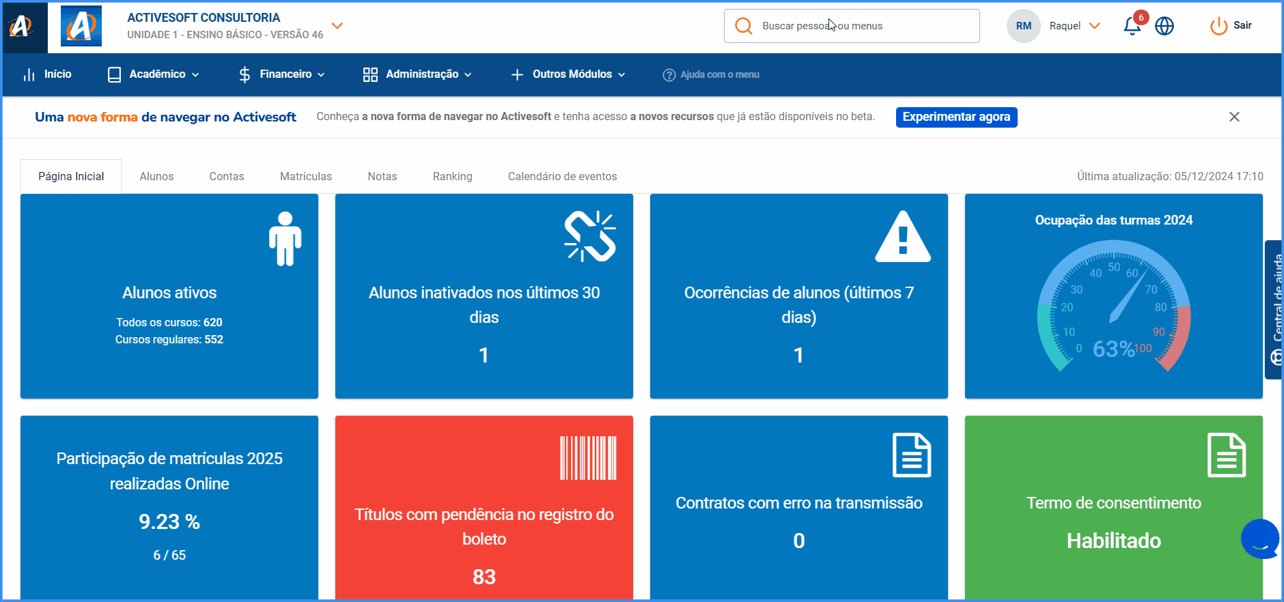Click 'Todos os cursos: 620' text
Screen dimensions: 1284x602
[x=169, y=322]
